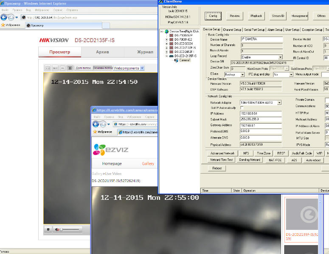The height and width of the screenshot is (254, 329).
Task: Click the Time Zone button
Action: [264, 153]
